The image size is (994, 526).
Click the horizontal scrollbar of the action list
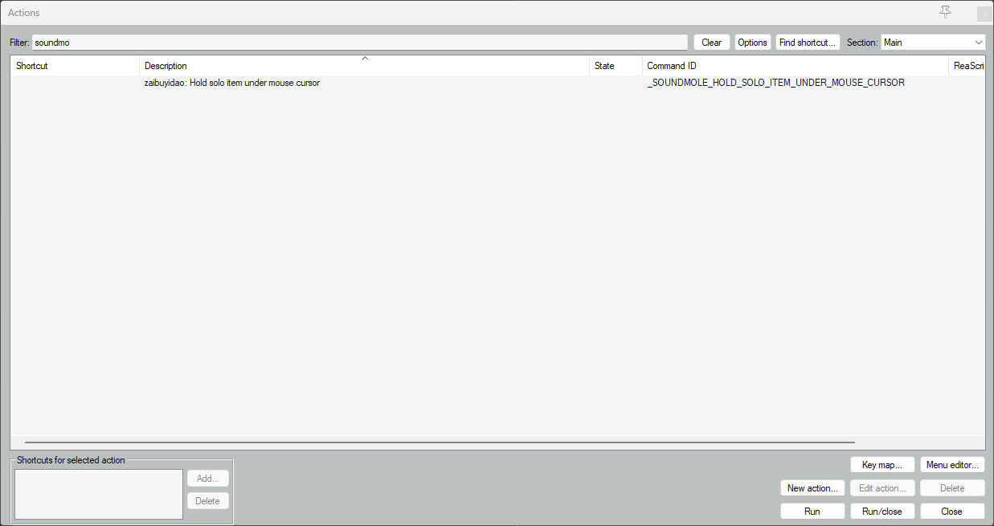[x=440, y=442]
